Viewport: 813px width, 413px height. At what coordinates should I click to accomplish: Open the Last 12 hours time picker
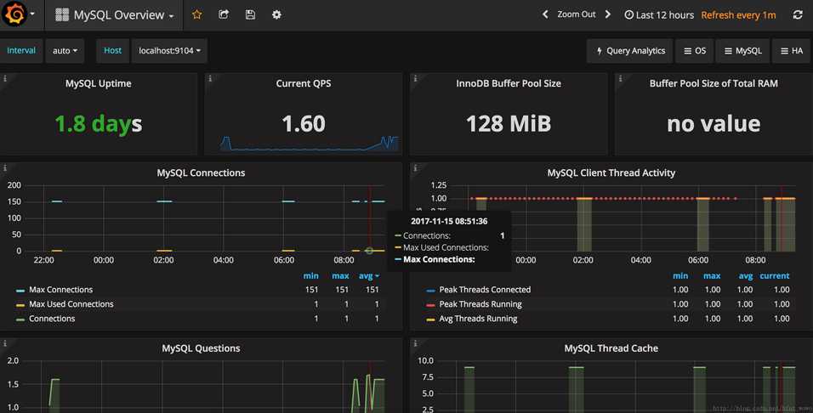[659, 15]
